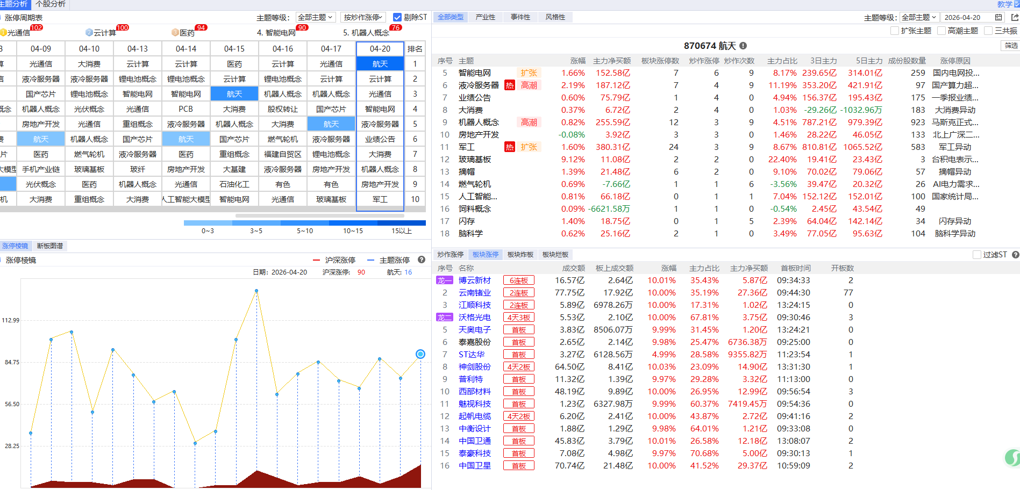Screen dimensions: 1020x490
Task: Click the 热 hot badge on 液冷服务器
Action: point(510,85)
